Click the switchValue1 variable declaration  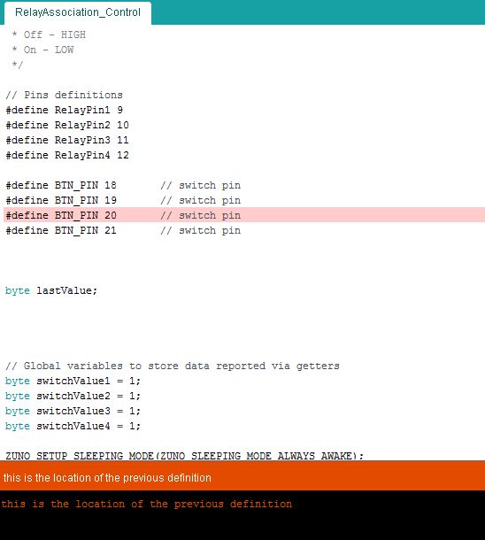pyautogui.click(x=73, y=381)
